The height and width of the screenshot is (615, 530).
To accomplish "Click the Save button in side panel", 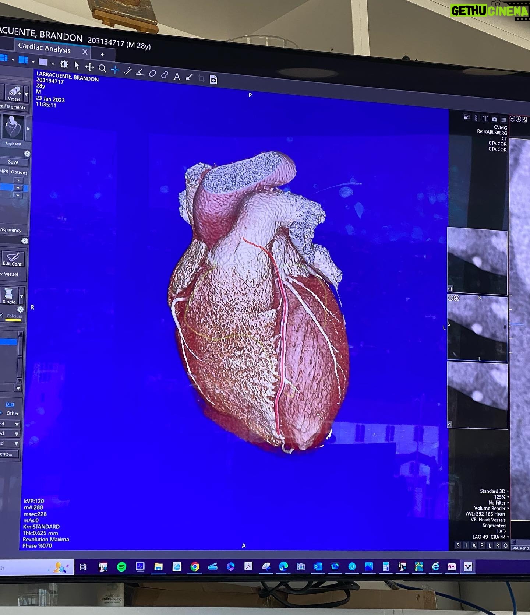I will (13, 162).
